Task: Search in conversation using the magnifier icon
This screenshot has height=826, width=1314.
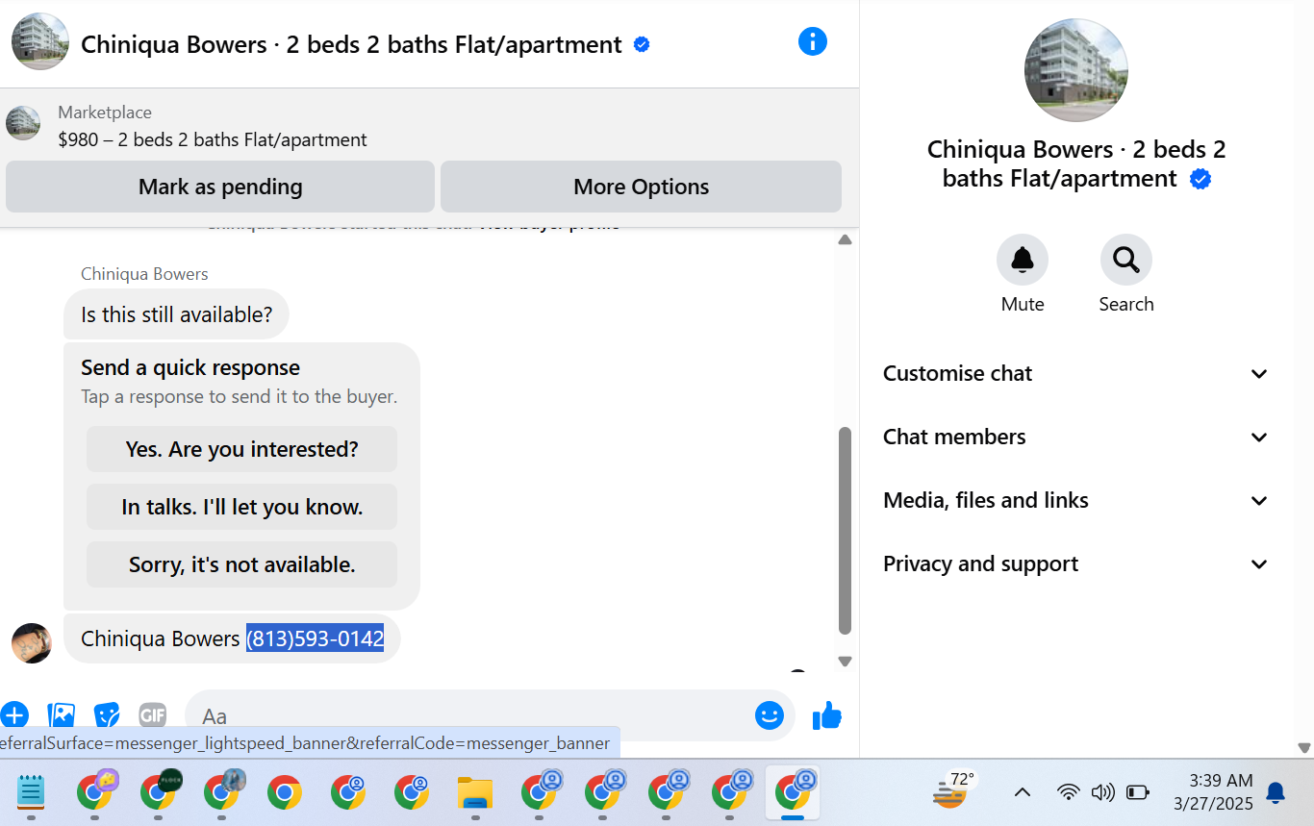Action: click(x=1125, y=260)
